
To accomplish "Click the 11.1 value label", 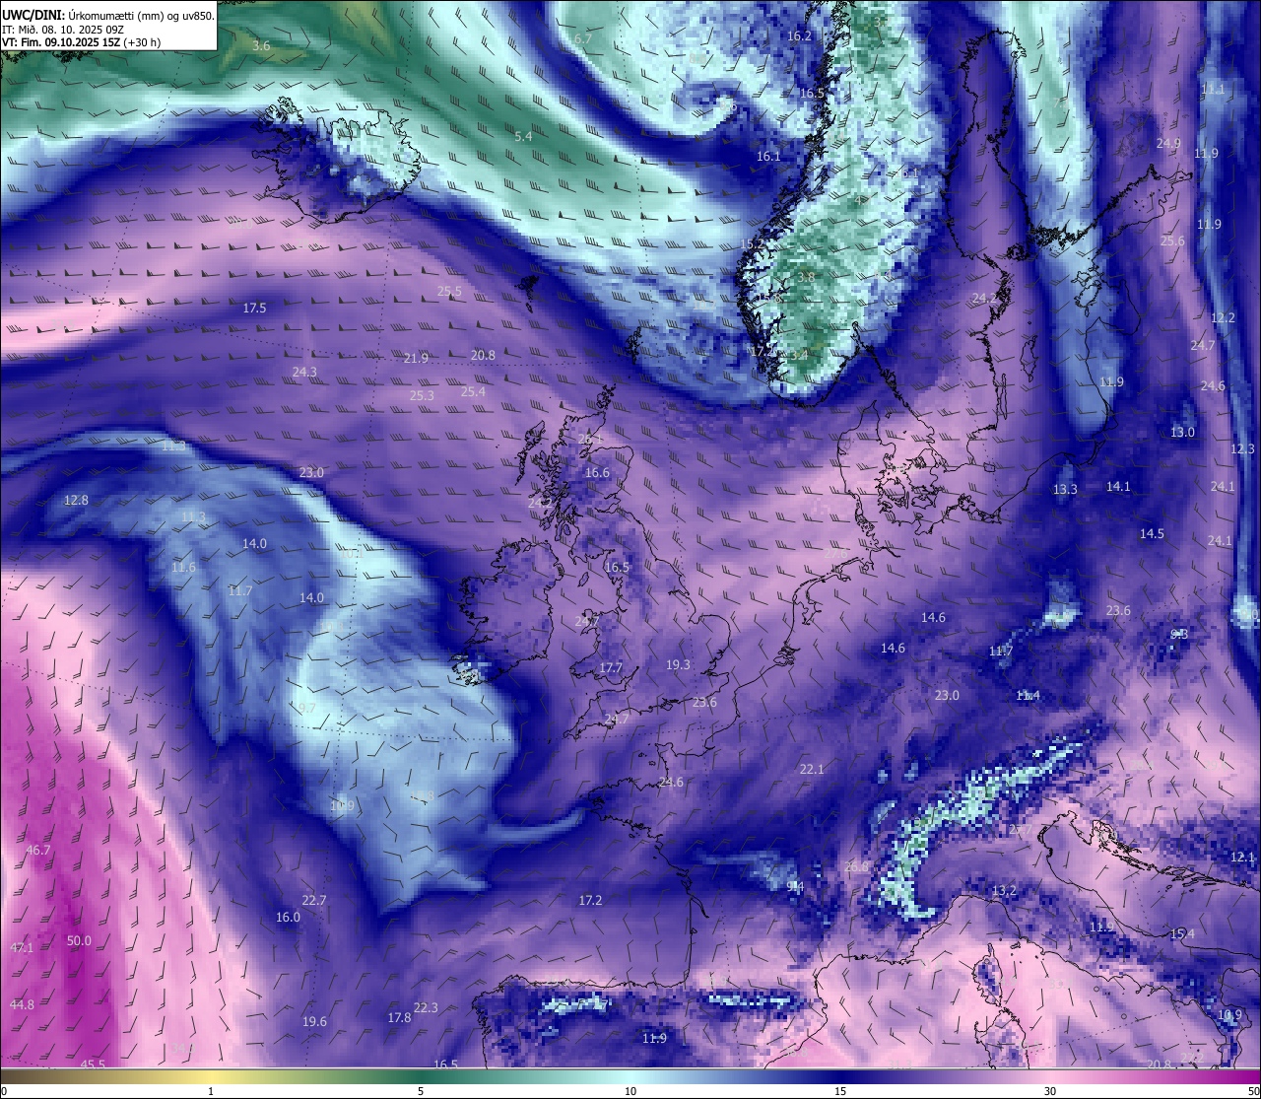I will pos(1213,89).
